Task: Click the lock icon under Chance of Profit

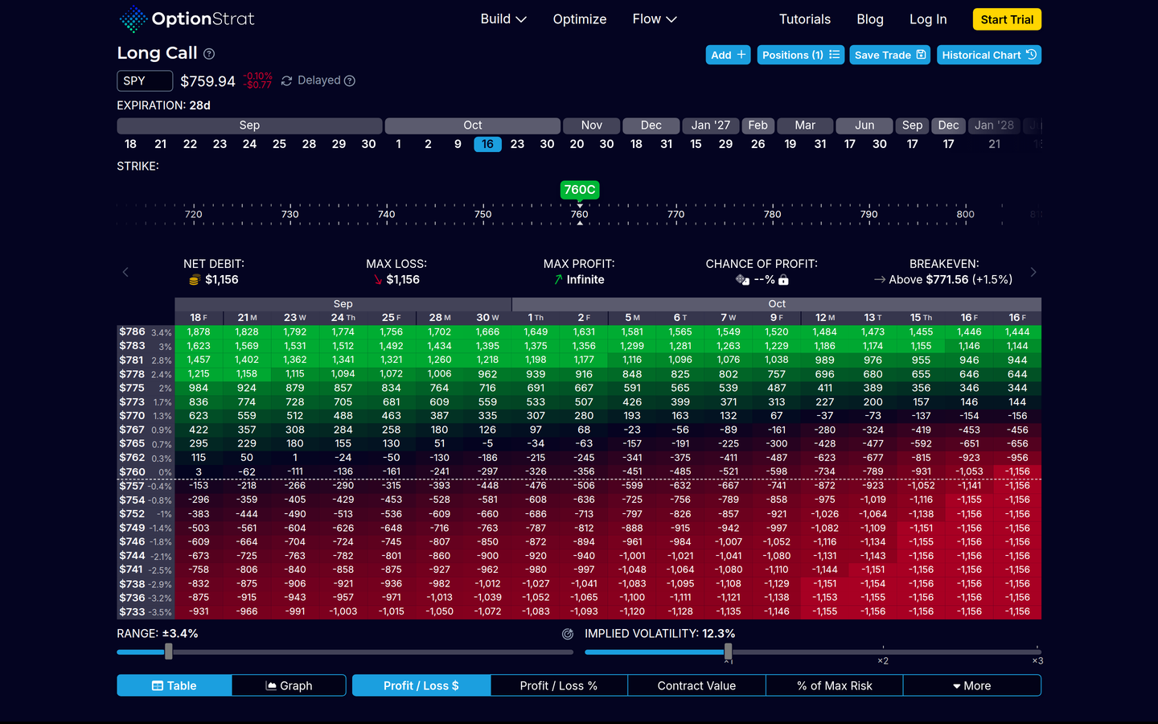Action: coord(783,280)
